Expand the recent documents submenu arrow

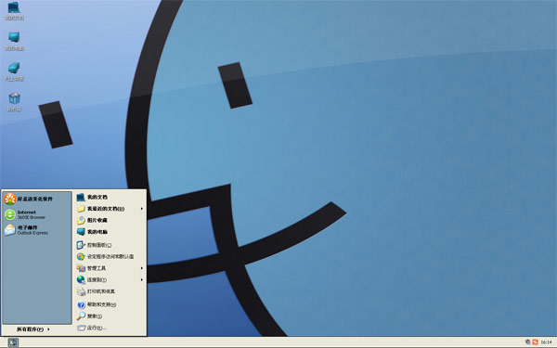point(141,209)
